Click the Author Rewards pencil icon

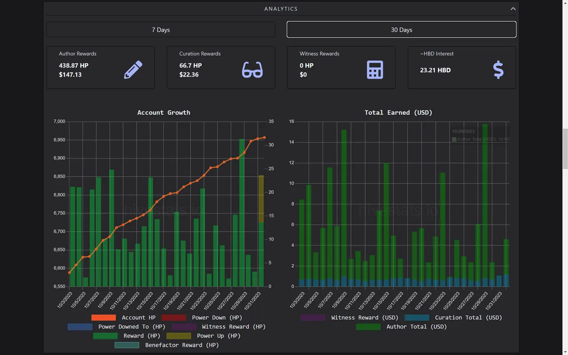click(x=133, y=70)
